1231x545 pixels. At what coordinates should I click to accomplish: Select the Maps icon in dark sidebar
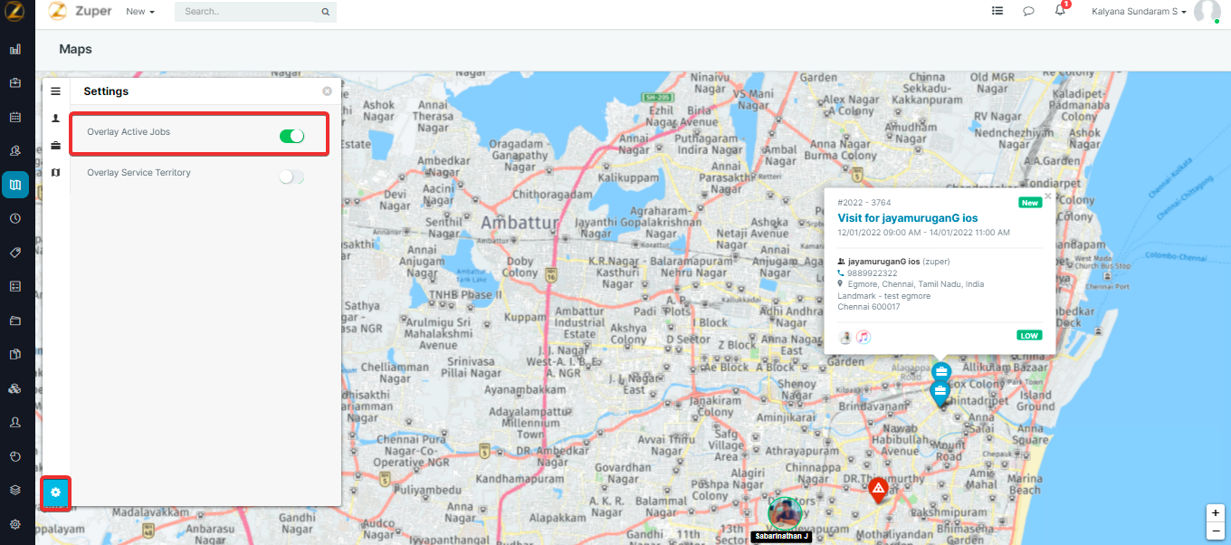(x=15, y=185)
